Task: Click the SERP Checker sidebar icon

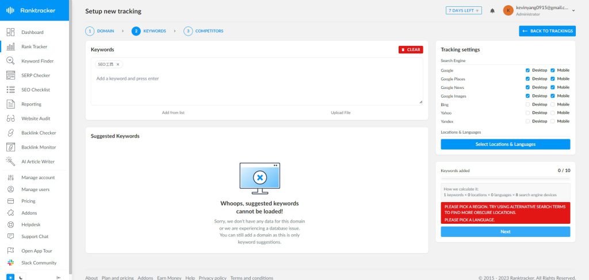Action: point(10,75)
